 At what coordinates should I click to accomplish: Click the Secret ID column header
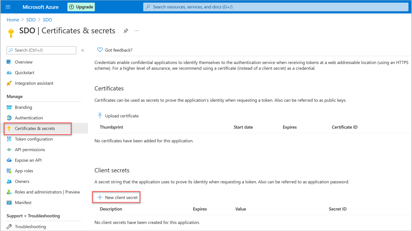338,209
